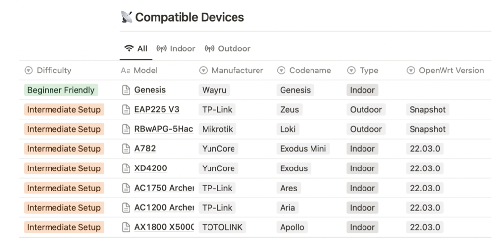Click the page icon next to Genesis
Screen dimensions: 493x239
pyautogui.click(x=126, y=90)
